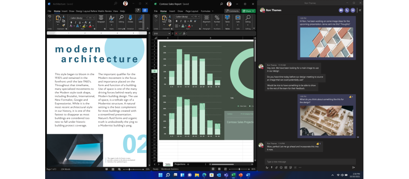Toggle Italic in Word's Font group

(x=75, y=23)
